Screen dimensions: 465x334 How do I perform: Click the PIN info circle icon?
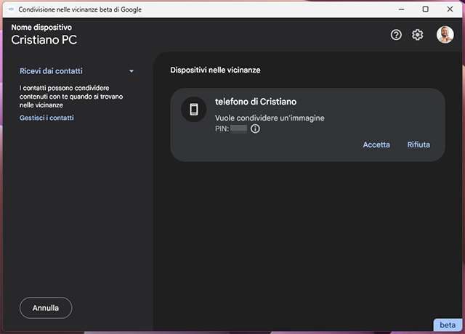coord(255,129)
